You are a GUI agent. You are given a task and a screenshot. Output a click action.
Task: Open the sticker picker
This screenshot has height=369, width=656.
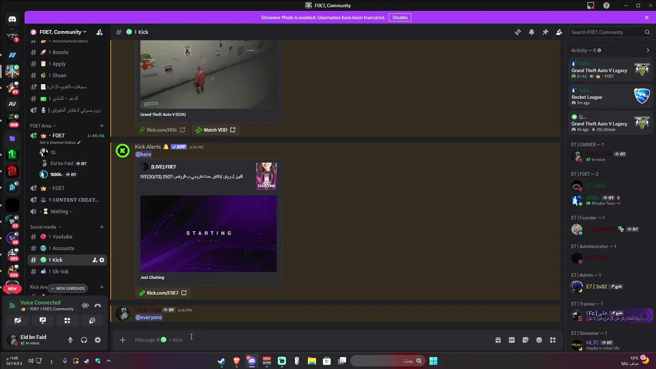coord(525,340)
